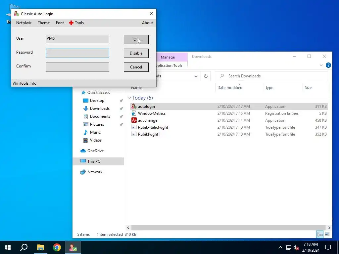Confirm auto login with the OK button
This screenshot has height=254, width=339.
(136, 39)
